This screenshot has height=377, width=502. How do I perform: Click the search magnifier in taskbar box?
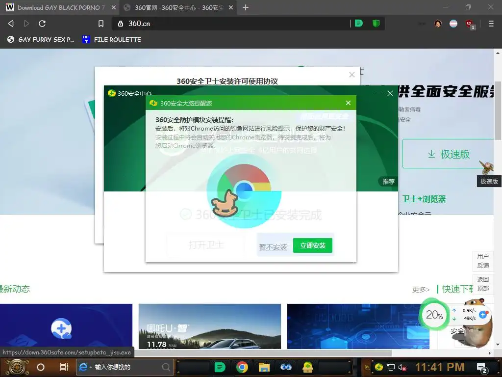[x=166, y=367]
